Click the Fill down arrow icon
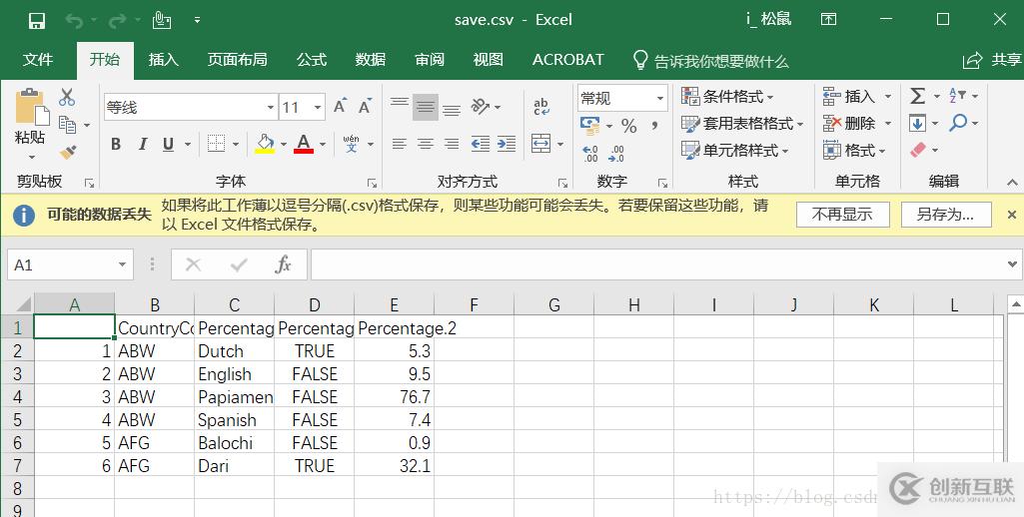The height and width of the screenshot is (517, 1024). pos(917,123)
